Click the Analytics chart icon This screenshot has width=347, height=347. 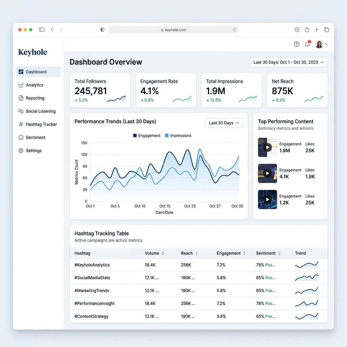click(21, 85)
